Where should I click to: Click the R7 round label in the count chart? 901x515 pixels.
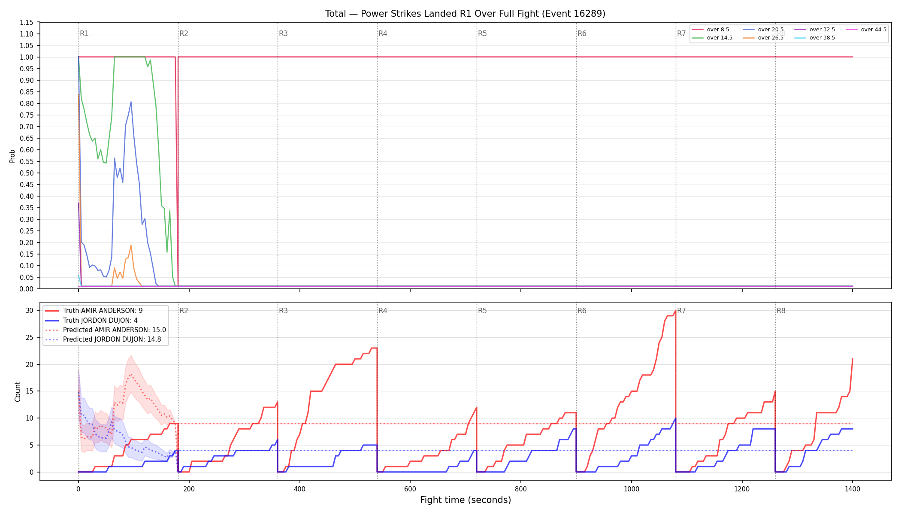(x=681, y=311)
